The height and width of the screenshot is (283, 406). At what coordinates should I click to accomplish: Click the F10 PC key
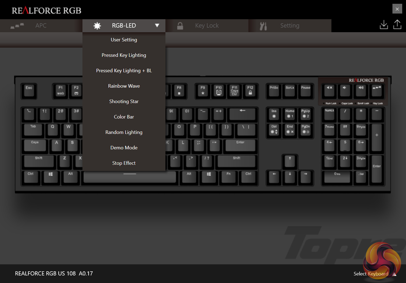click(219, 91)
